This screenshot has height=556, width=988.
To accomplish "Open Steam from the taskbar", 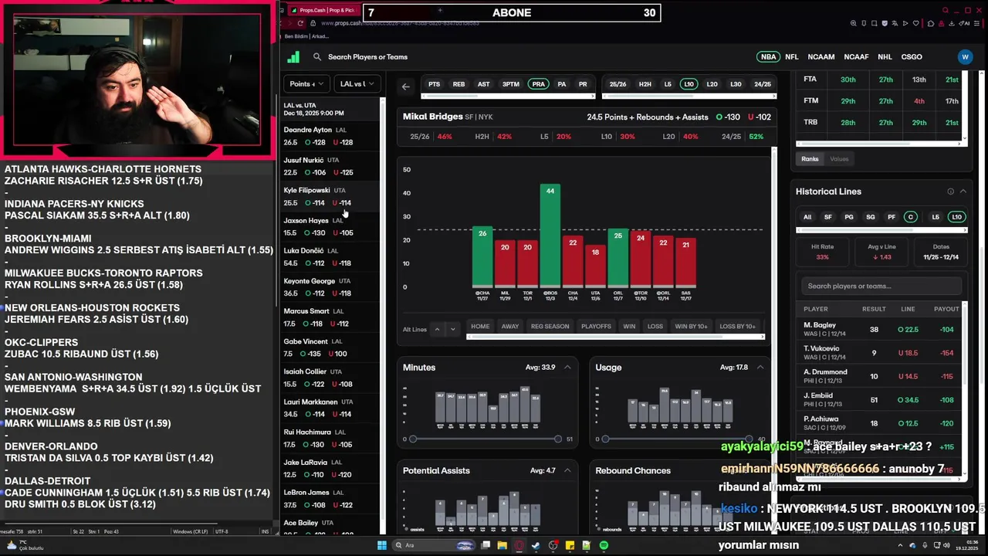I will (x=536, y=545).
